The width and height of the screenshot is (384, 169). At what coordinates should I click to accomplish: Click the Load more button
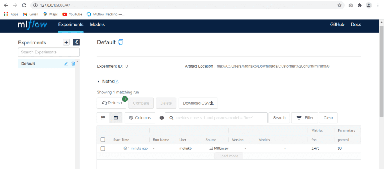[x=229, y=156]
